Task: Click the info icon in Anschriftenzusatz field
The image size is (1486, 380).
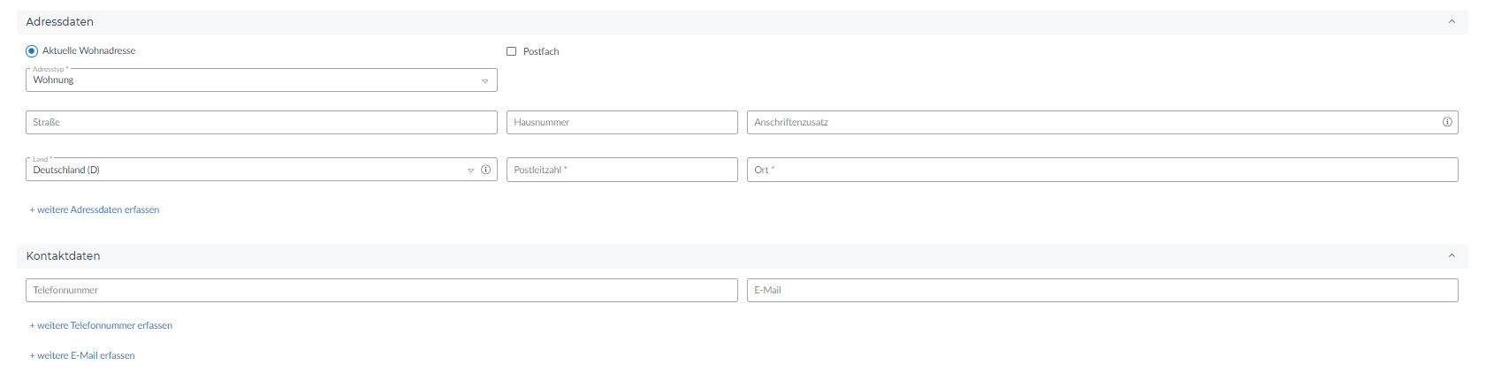Action: [x=1447, y=122]
